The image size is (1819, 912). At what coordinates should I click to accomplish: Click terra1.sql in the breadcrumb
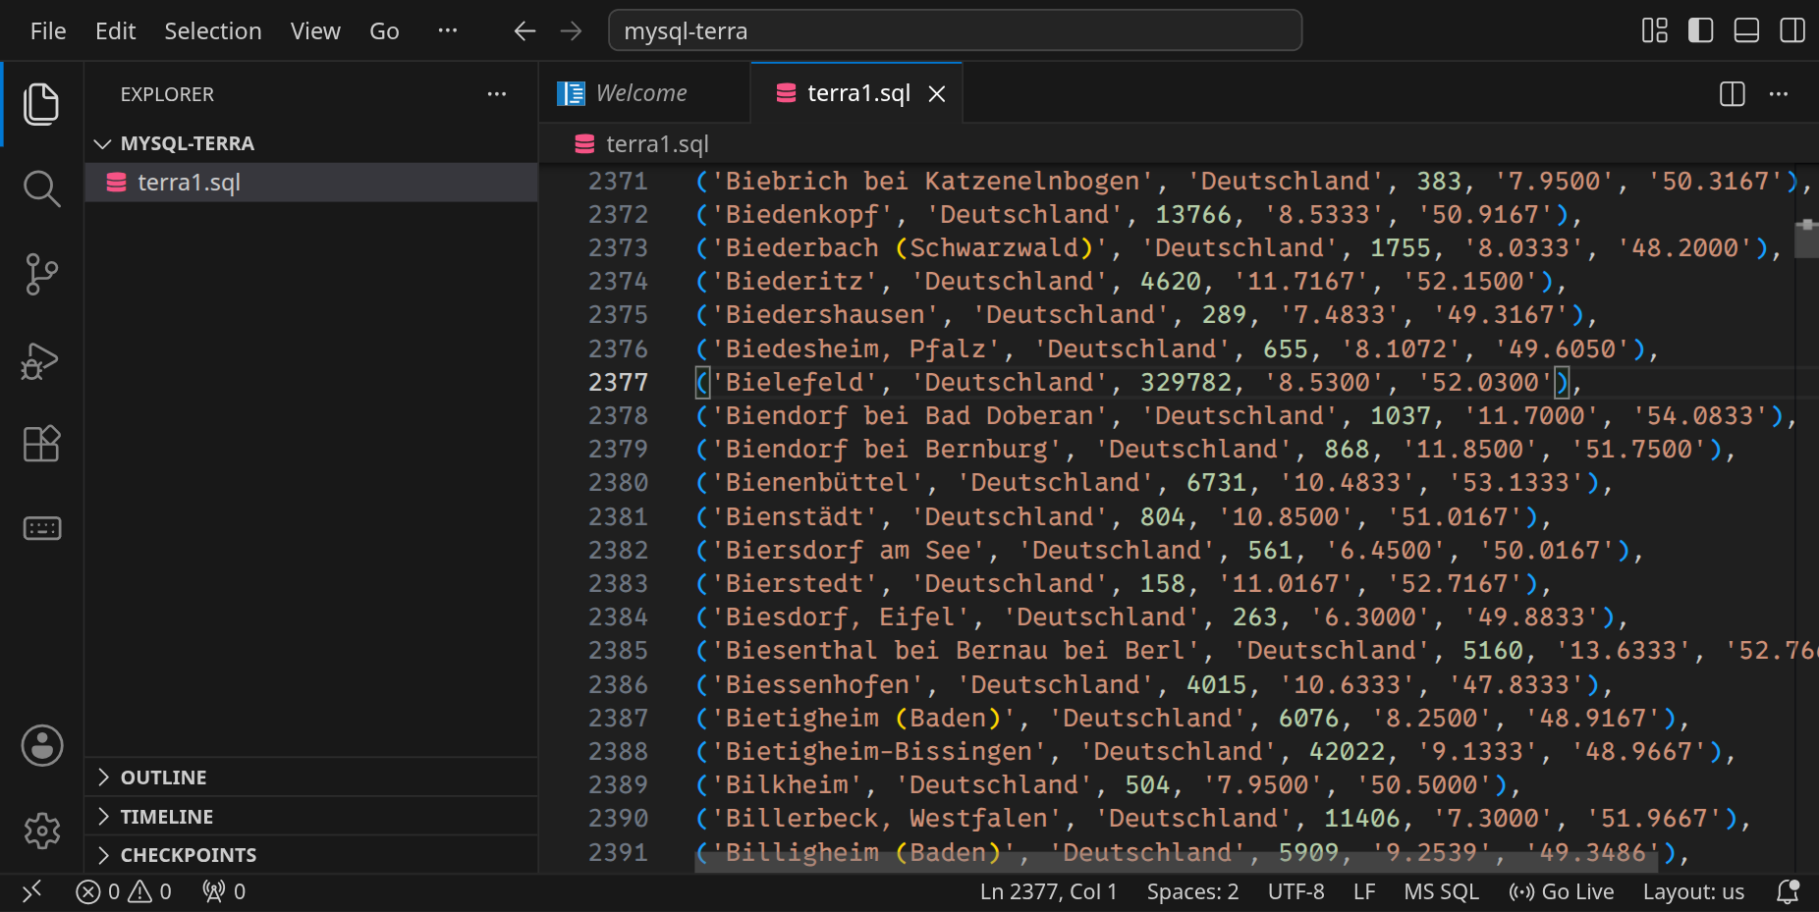point(657,144)
